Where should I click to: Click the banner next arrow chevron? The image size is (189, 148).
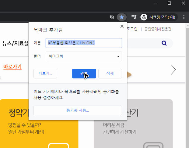pyautogui.click(x=173, y=70)
